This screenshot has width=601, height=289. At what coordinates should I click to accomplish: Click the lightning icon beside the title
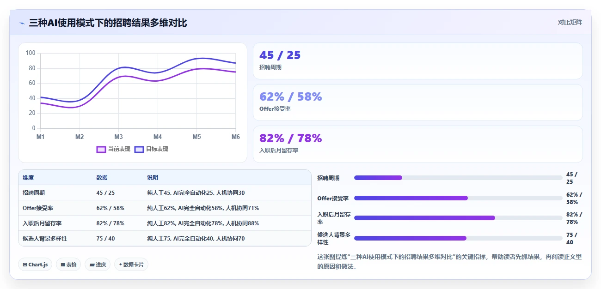22,23
